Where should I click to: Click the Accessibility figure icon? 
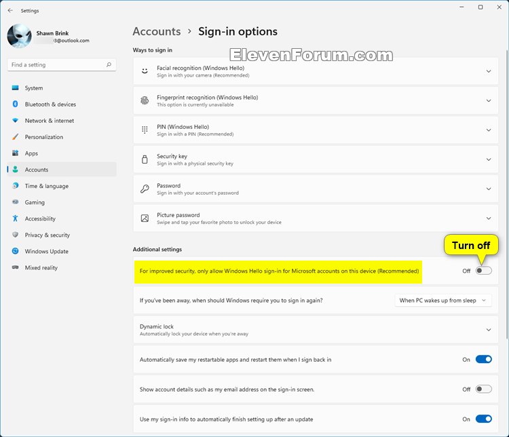coord(15,218)
